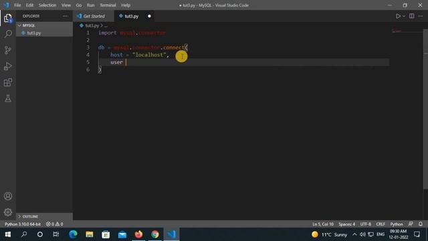Click the editor vertical scrollbar
428x241 pixels.
point(425,109)
